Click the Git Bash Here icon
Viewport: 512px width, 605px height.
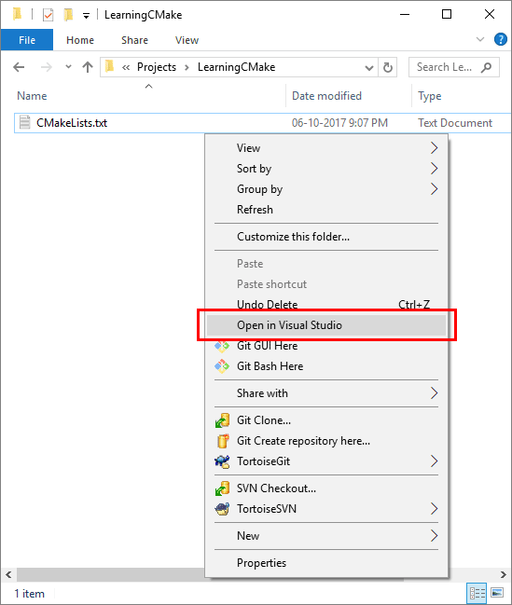coord(222,366)
